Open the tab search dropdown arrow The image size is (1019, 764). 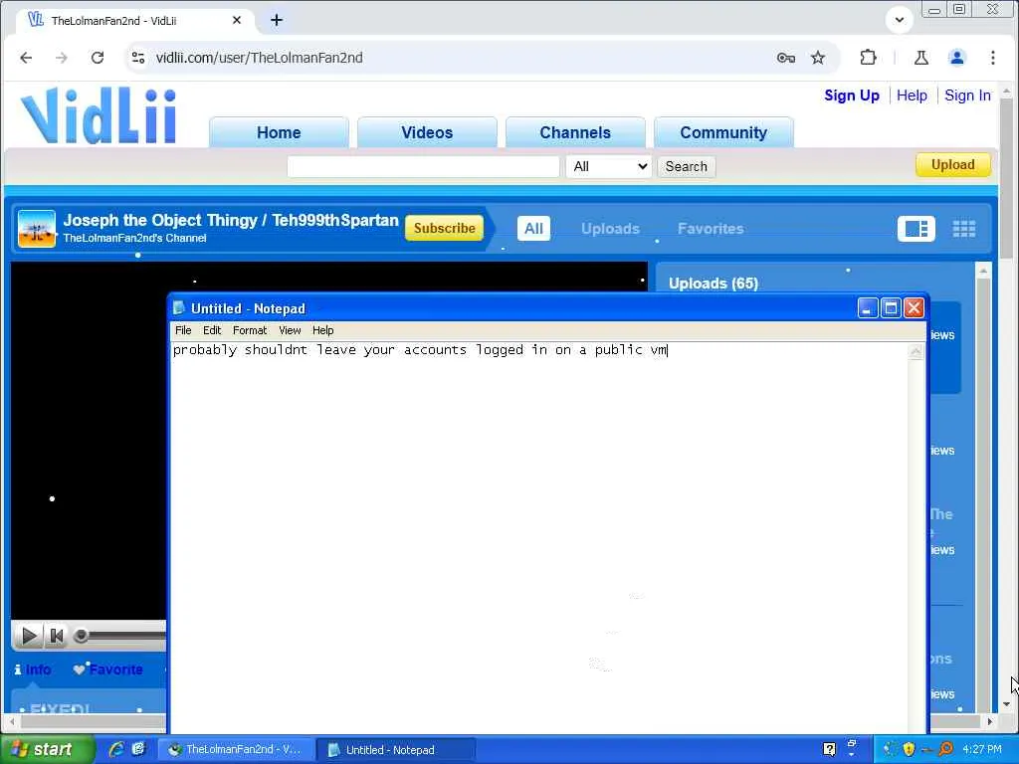pos(900,20)
